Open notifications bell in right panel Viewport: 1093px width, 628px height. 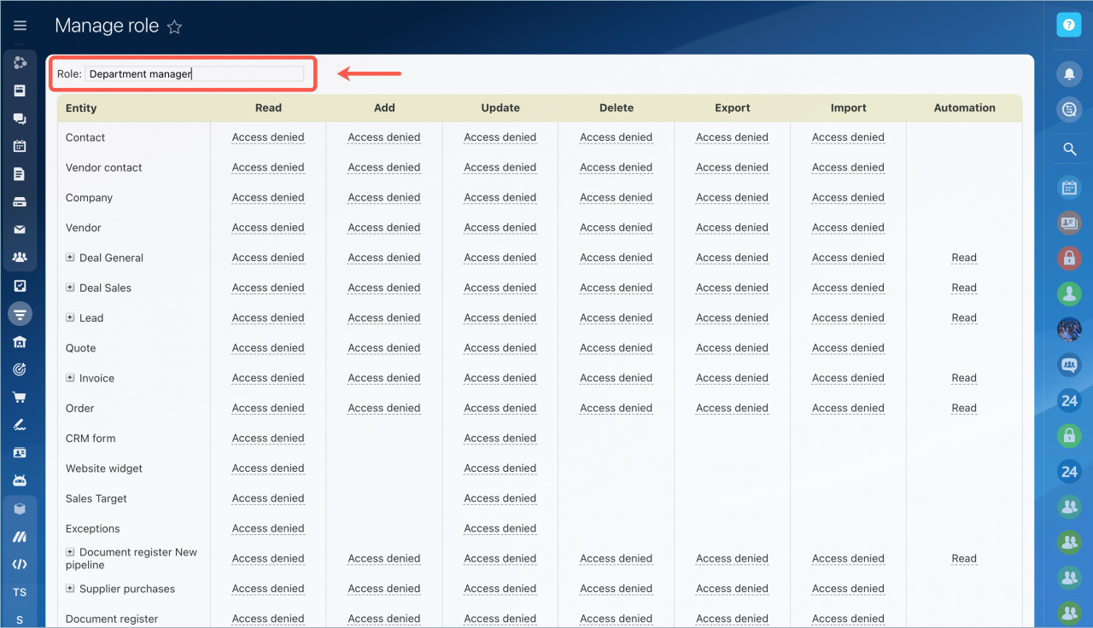(1069, 74)
